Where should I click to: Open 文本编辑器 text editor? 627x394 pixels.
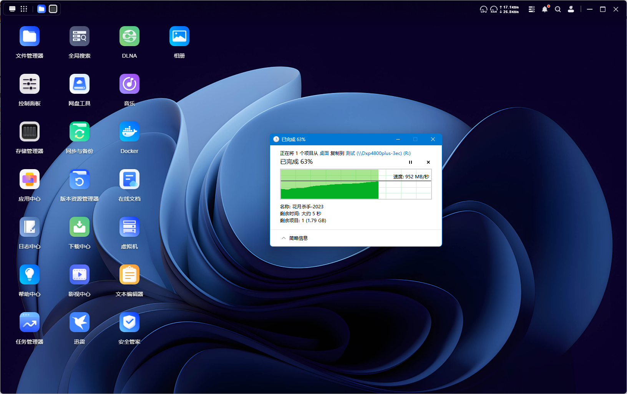point(129,274)
